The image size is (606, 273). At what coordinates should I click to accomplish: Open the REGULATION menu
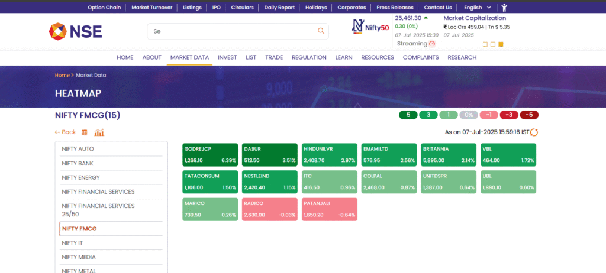coord(309,57)
